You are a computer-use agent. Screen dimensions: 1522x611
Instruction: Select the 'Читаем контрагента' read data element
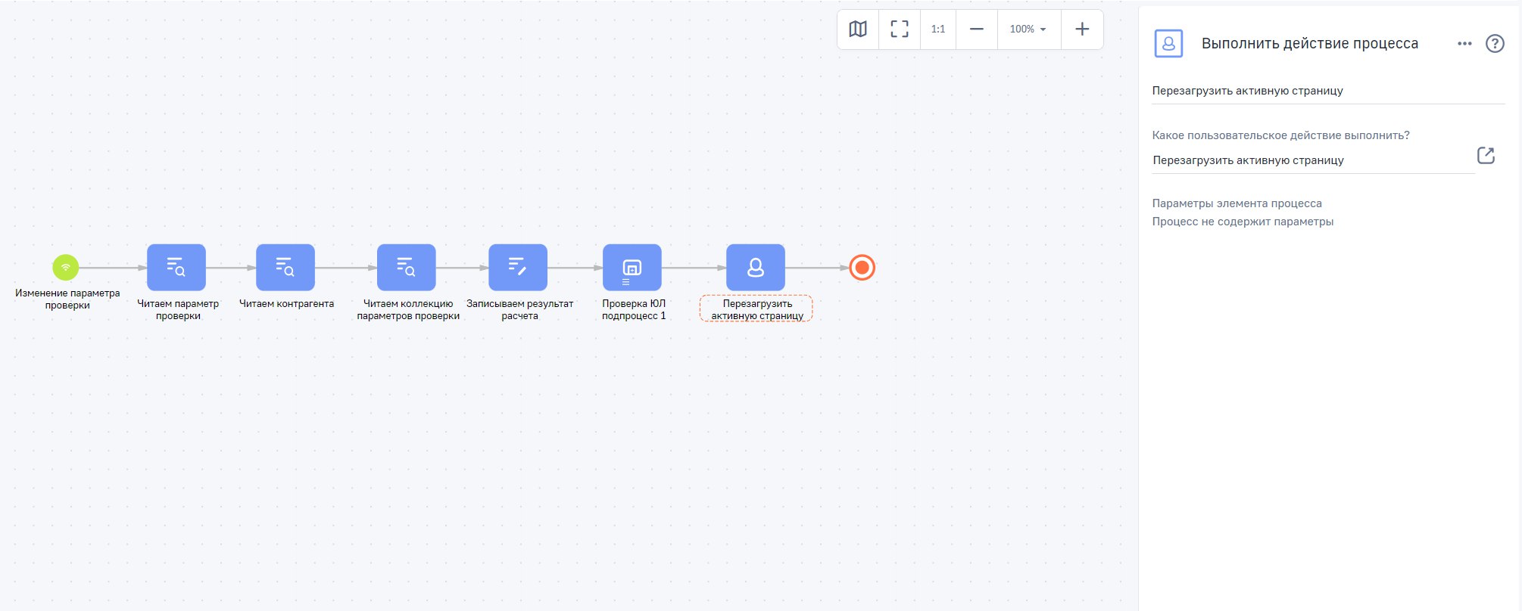(x=285, y=267)
